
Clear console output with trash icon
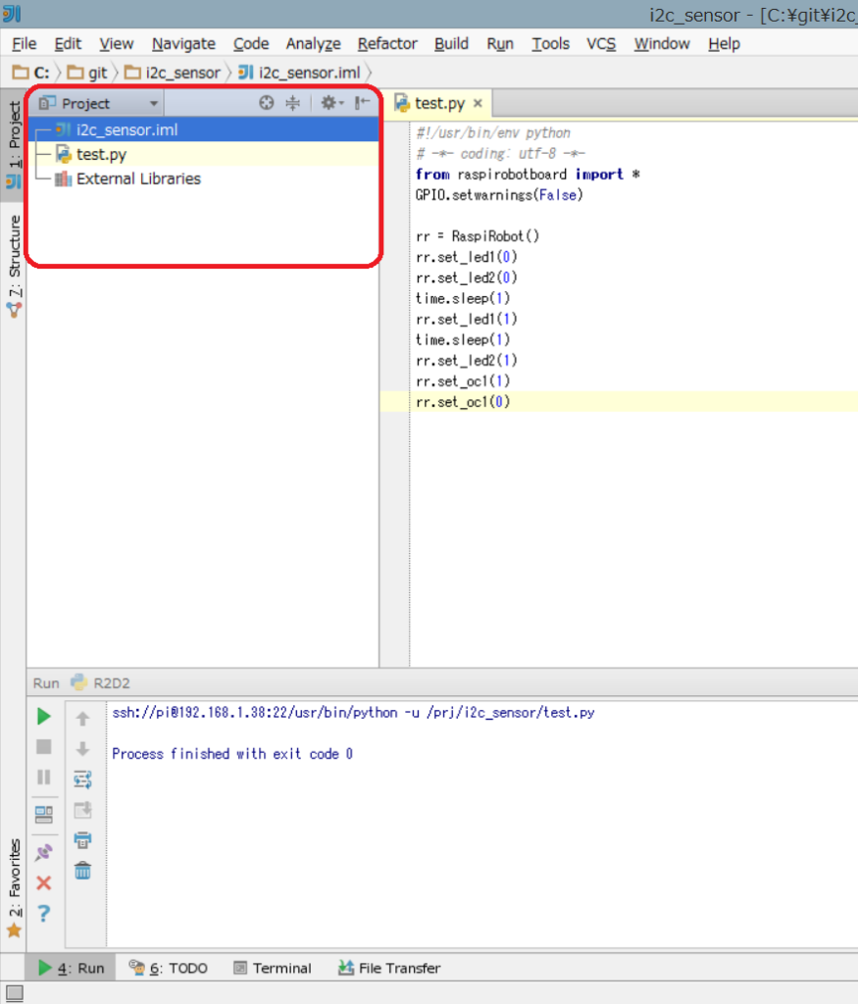click(83, 870)
